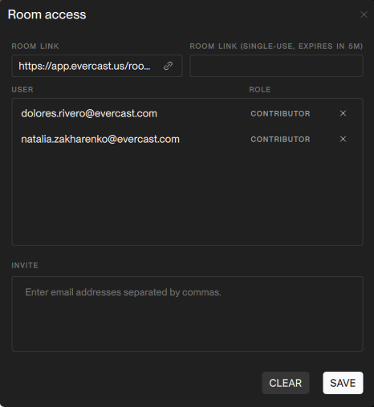Viewport: 374px width, 407px height.
Task: Click the SAVE button
Action: 343,383
